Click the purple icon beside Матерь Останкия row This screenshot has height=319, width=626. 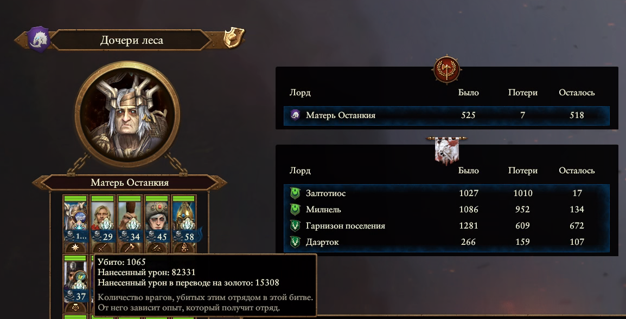pyautogui.click(x=295, y=115)
